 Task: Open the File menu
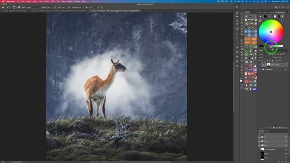[x=18, y=1]
